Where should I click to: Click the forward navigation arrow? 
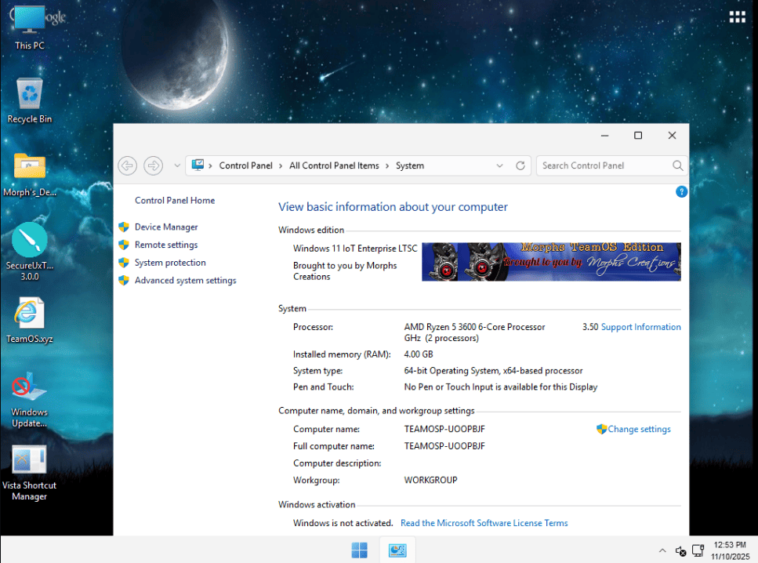coord(154,165)
